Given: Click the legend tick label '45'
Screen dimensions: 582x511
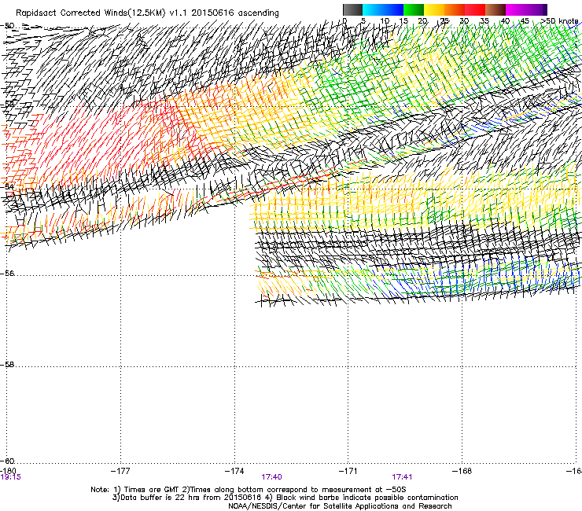Looking at the screenshot, I should [x=525, y=21].
